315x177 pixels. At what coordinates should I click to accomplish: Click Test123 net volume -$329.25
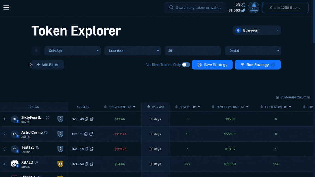coord(120,149)
